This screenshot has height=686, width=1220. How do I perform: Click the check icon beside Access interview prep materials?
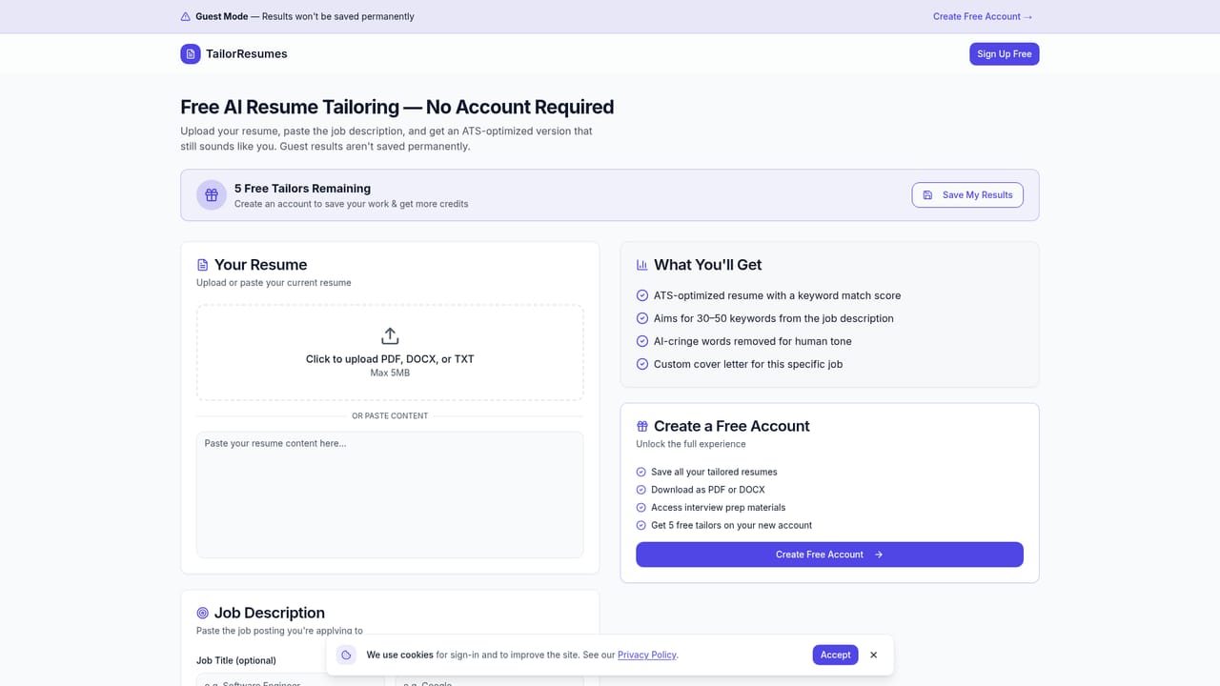click(x=641, y=507)
